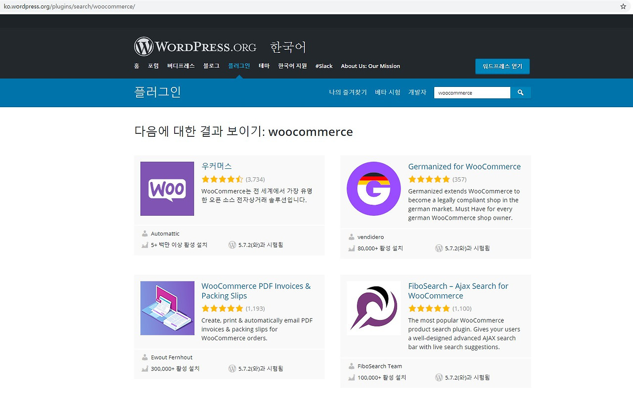The height and width of the screenshot is (396, 633).
Task: Click star rating for FiboSearch plugin
Action: pyautogui.click(x=429, y=309)
